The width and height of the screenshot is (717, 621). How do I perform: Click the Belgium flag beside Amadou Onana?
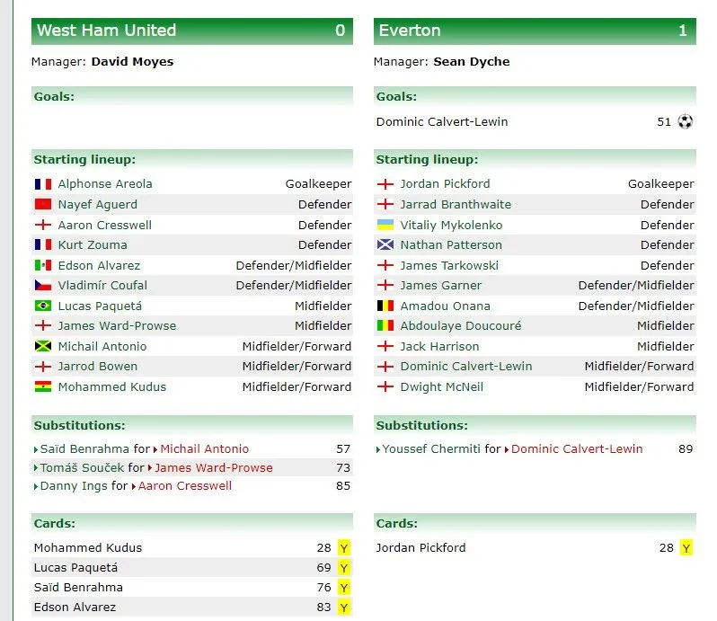point(385,306)
